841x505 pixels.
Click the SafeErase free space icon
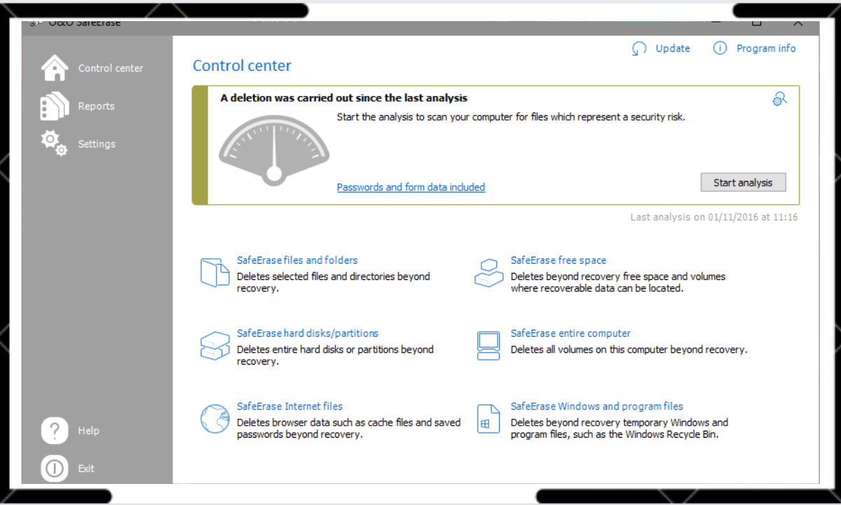488,272
